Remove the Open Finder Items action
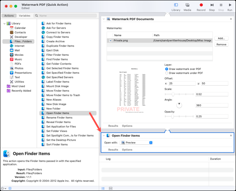 [231, 136]
